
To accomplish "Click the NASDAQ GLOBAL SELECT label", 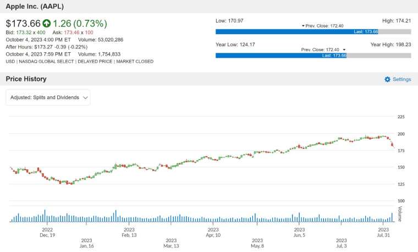I will coord(46,61).
